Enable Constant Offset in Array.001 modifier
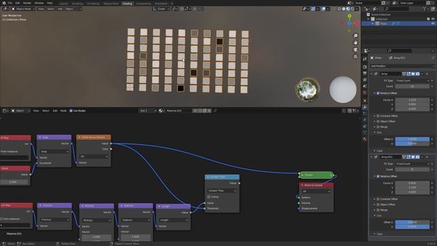 [x=378, y=199]
